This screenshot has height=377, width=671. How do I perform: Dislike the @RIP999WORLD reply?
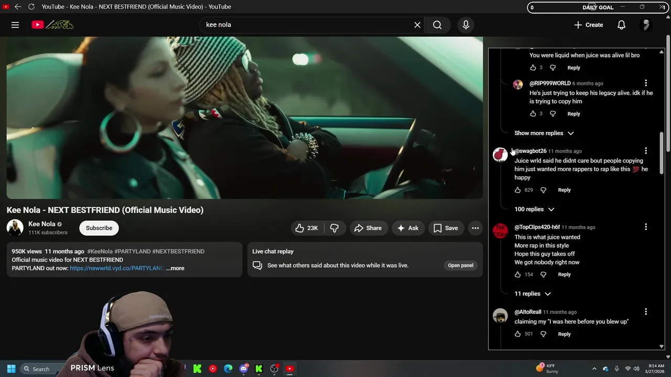pos(553,114)
